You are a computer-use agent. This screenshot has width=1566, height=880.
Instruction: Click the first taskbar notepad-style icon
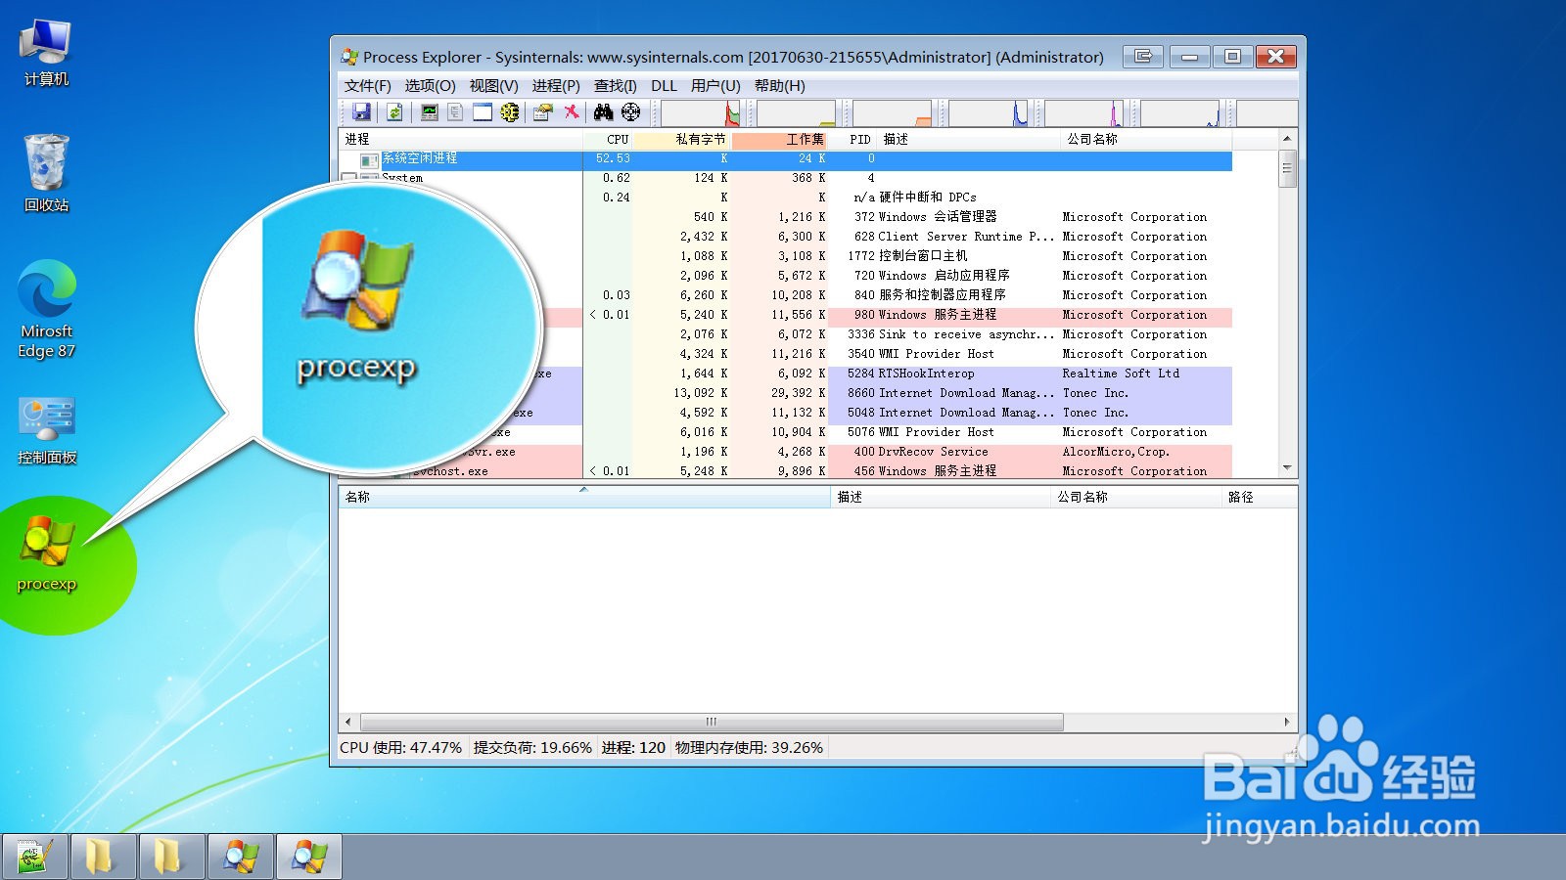tap(34, 857)
